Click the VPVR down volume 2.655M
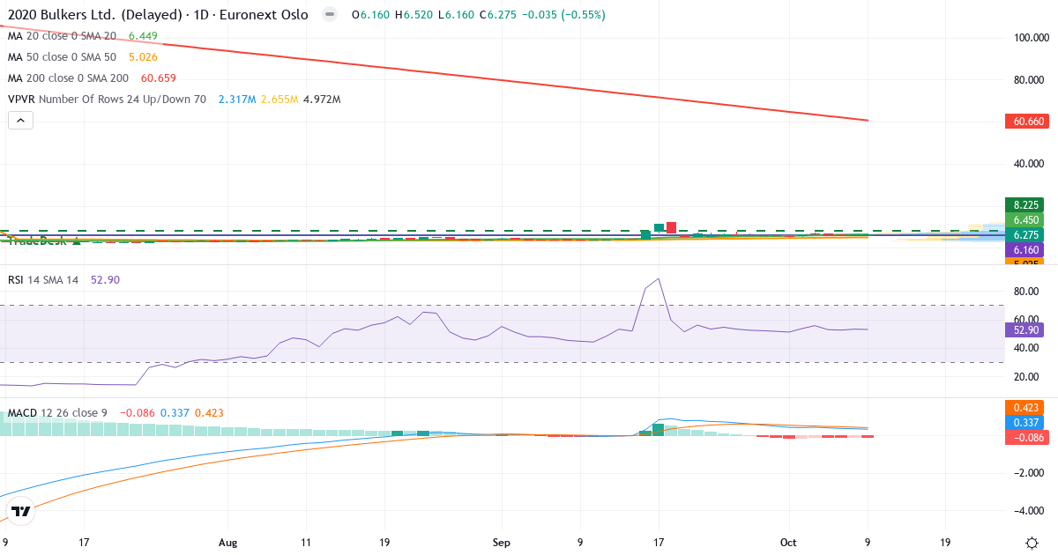The height and width of the screenshot is (555, 1058). [x=279, y=99]
